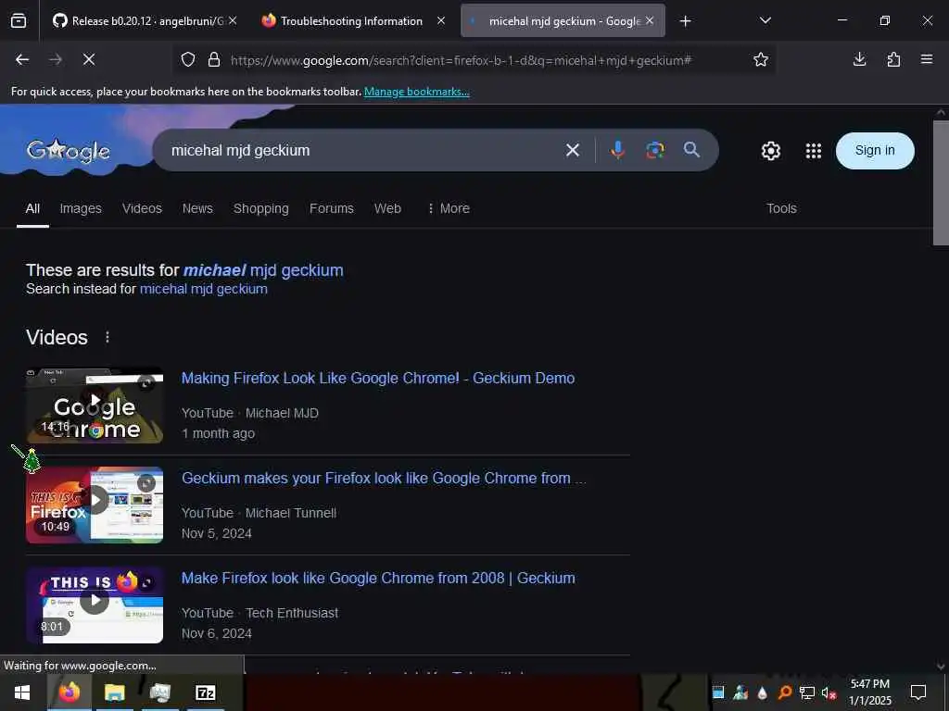Go back to the previous page

click(x=22, y=59)
